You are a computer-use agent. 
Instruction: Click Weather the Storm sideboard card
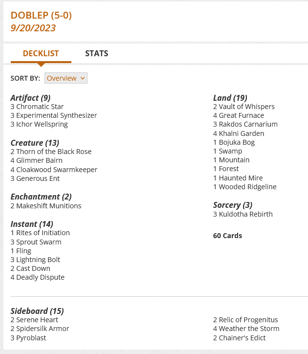click(x=249, y=329)
